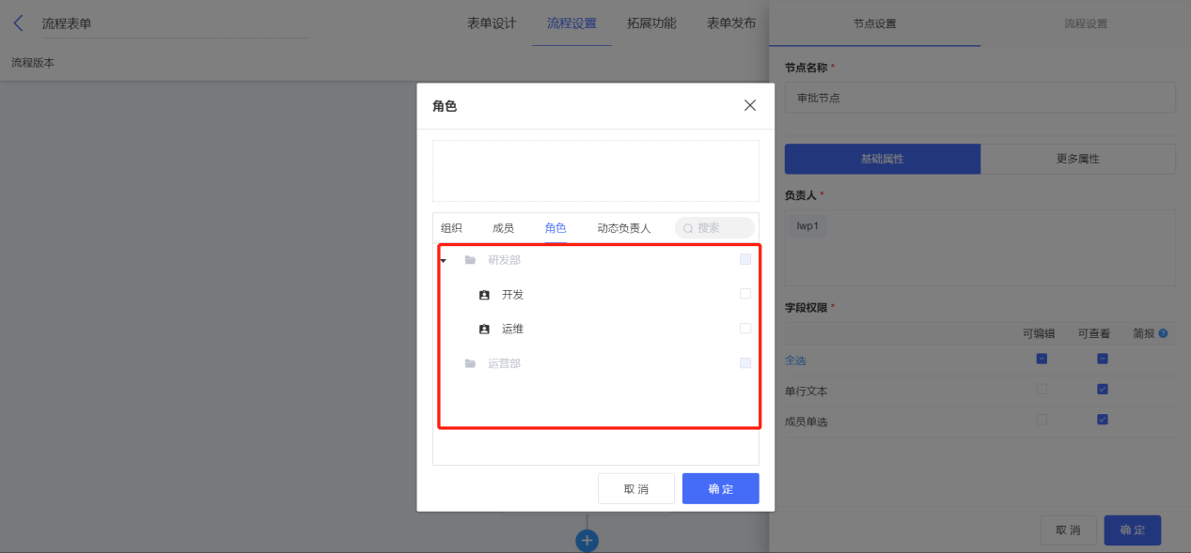Switch to the 动态负责人 tab
The height and width of the screenshot is (553, 1191).
[x=623, y=228]
